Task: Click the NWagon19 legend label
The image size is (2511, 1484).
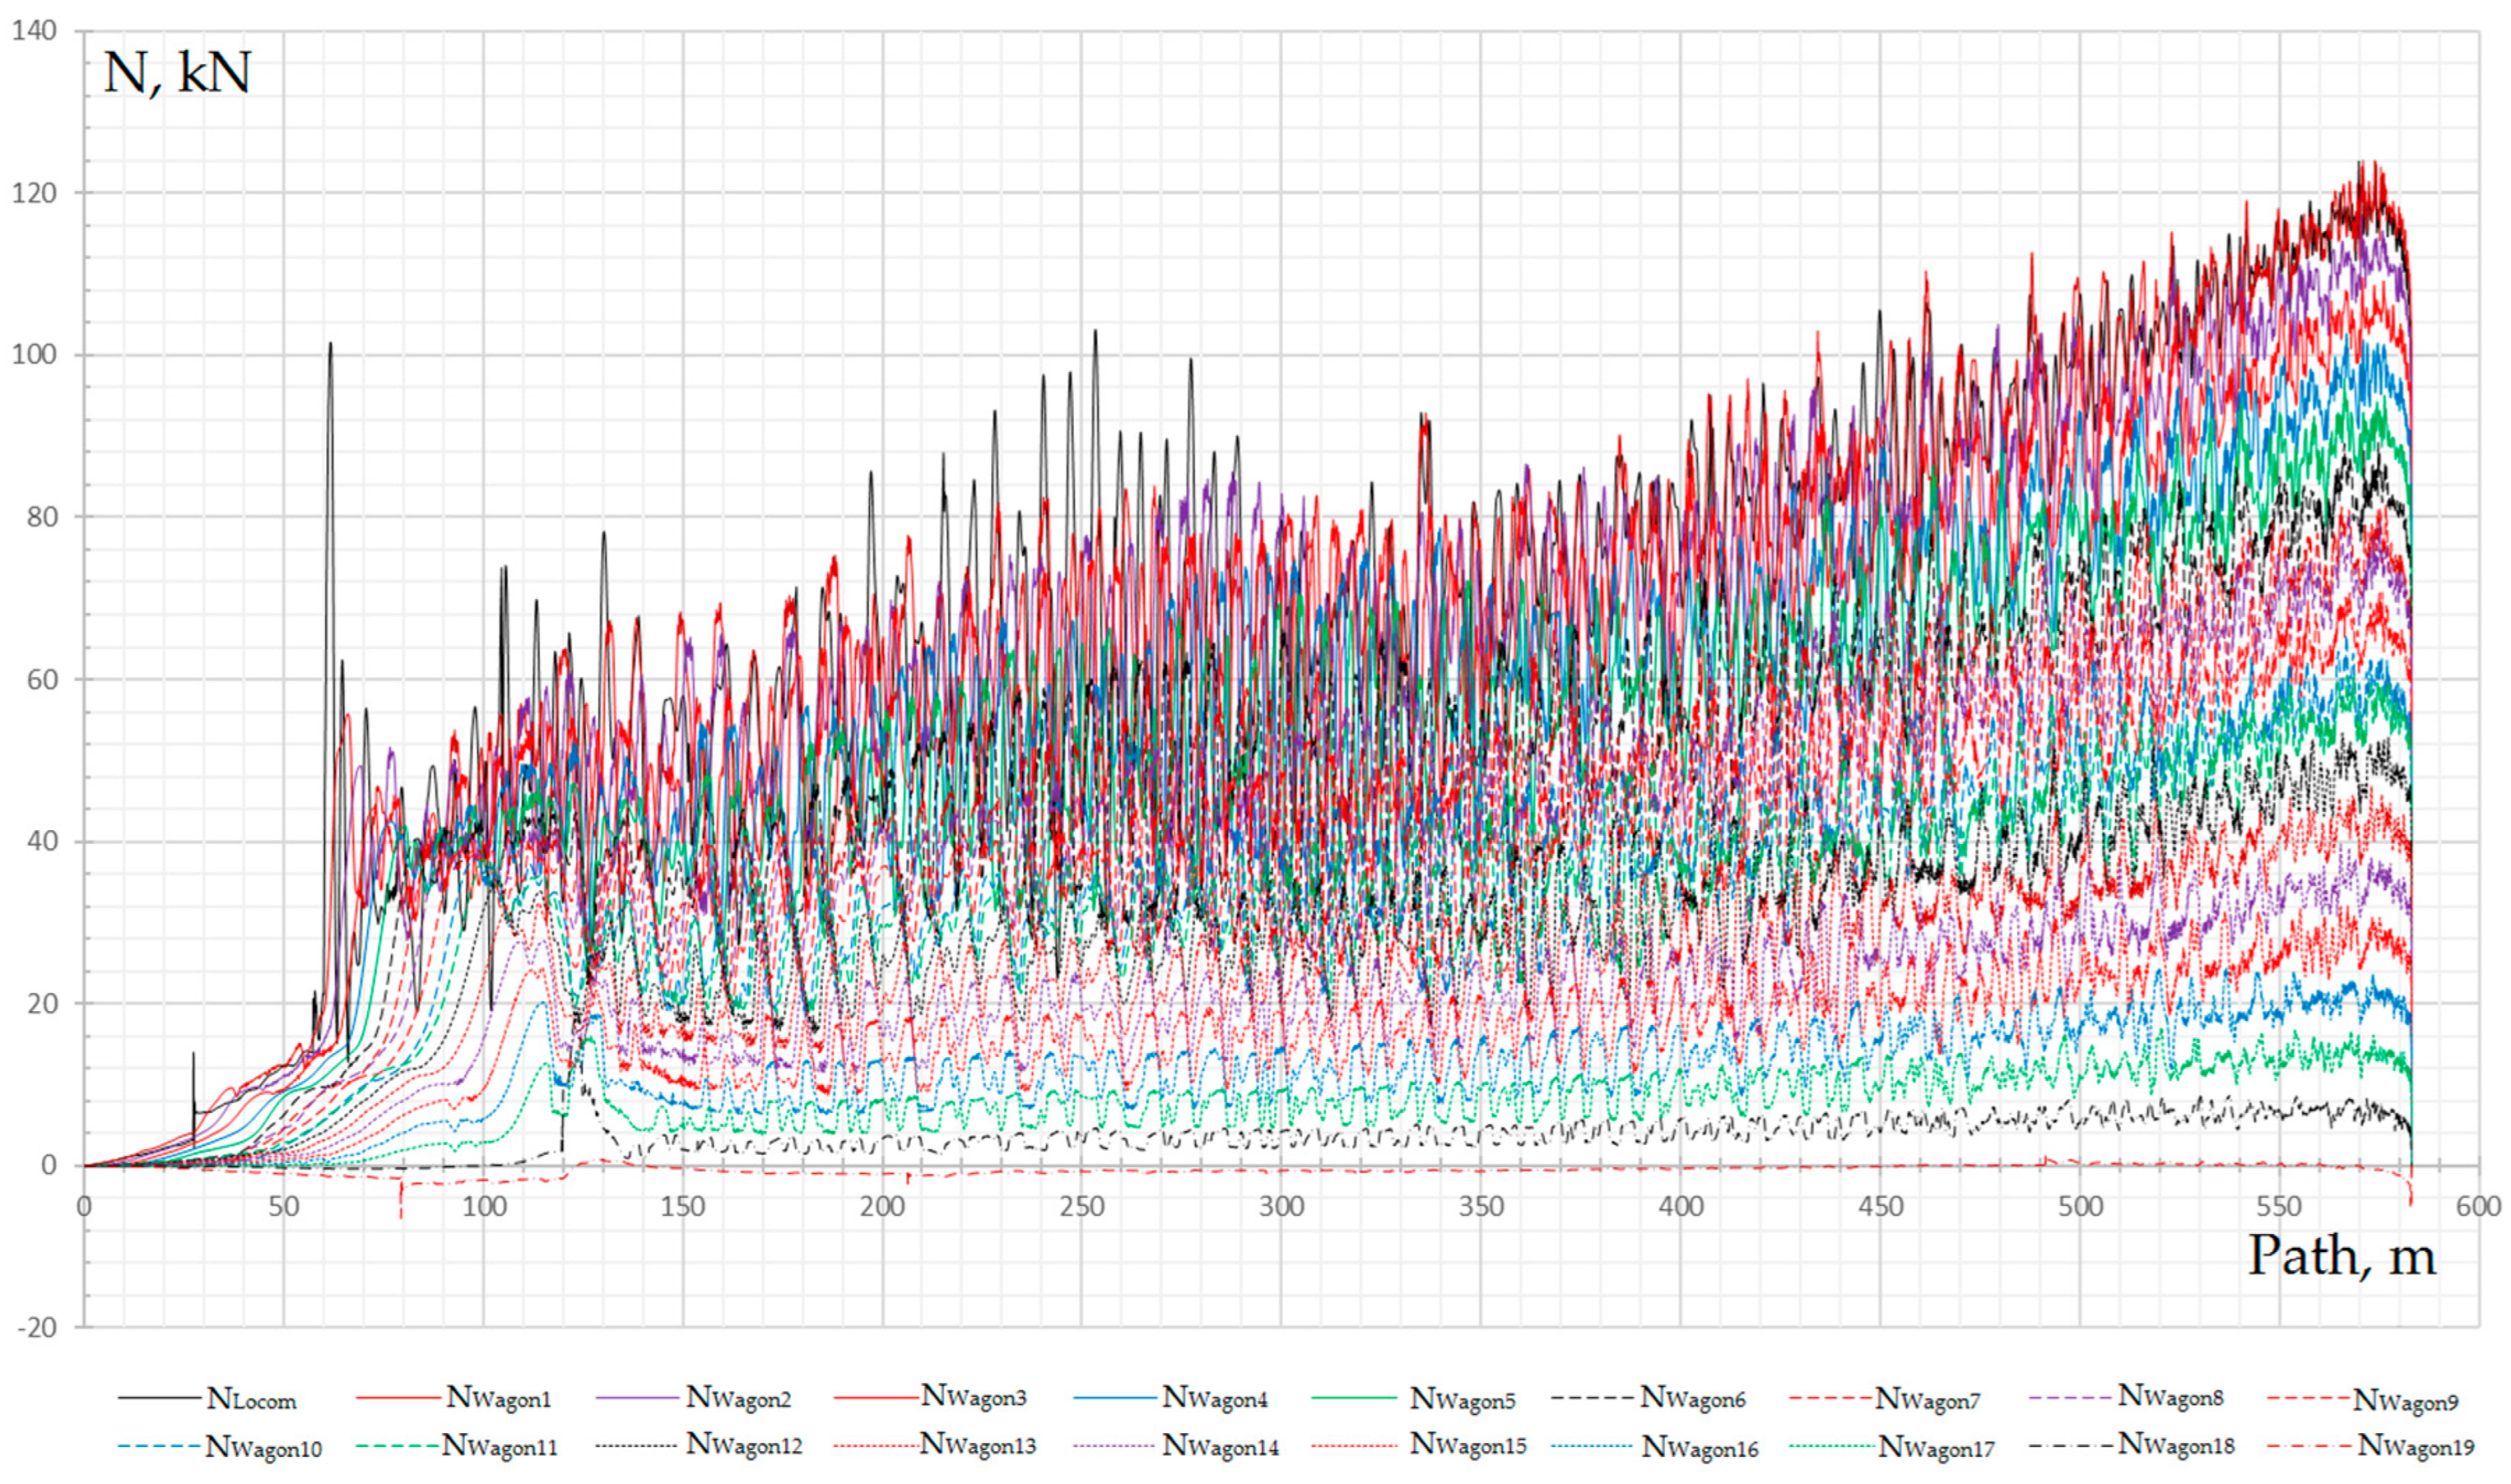Action: pyautogui.click(x=2415, y=1446)
